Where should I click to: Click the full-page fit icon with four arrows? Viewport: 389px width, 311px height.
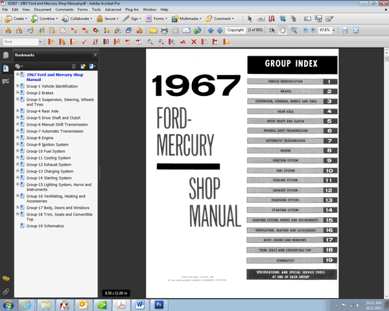click(x=356, y=30)
